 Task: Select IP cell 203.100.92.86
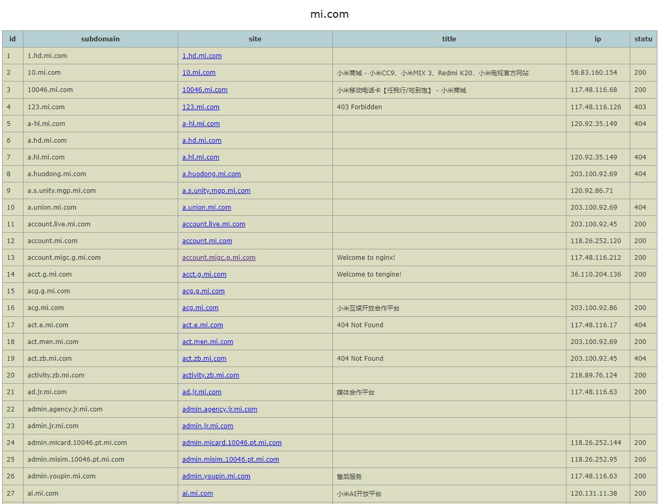pyautogui.click(x=598, y=308)
